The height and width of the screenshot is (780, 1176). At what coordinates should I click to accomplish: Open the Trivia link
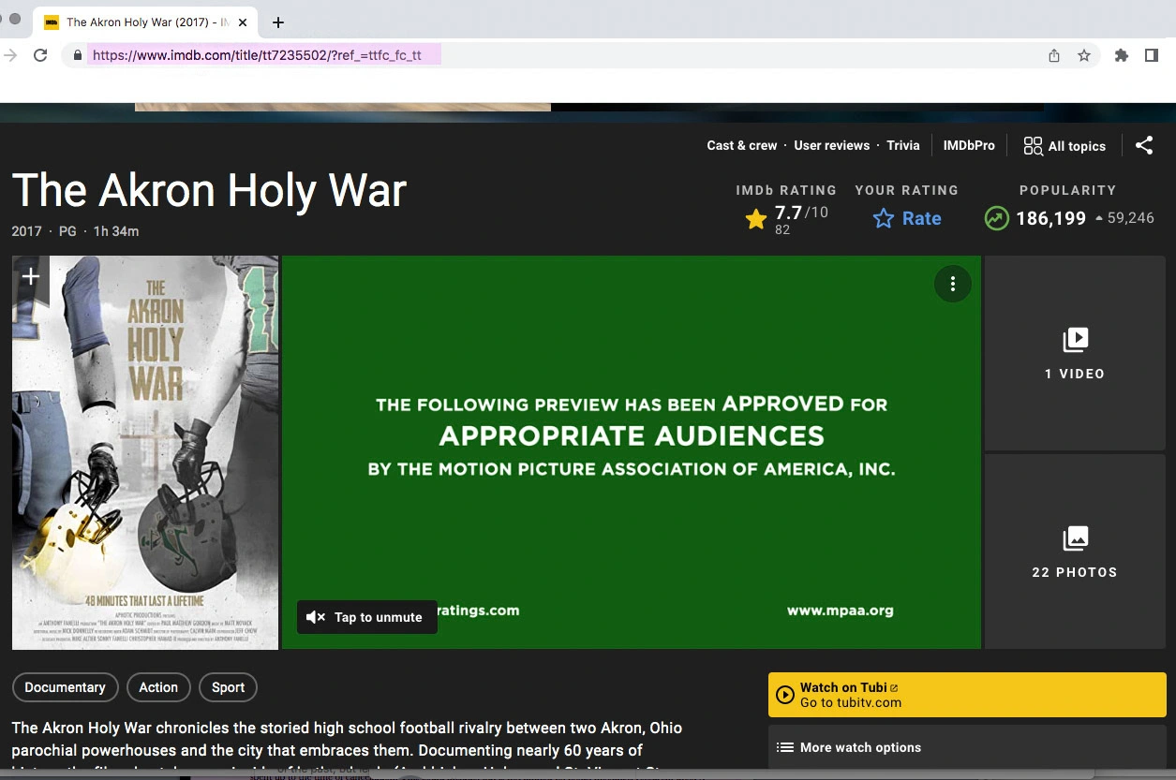click(x=903, y=145)
